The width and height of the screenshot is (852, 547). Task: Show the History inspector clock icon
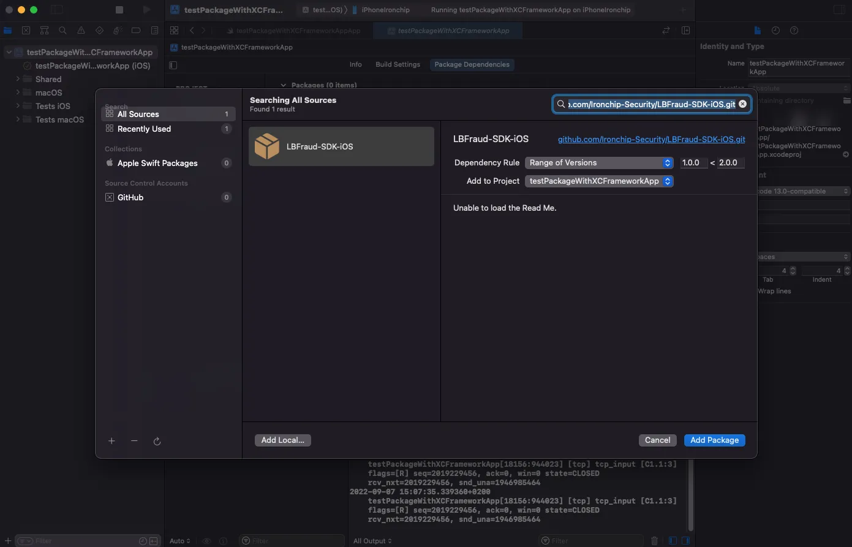click(775, 30)
